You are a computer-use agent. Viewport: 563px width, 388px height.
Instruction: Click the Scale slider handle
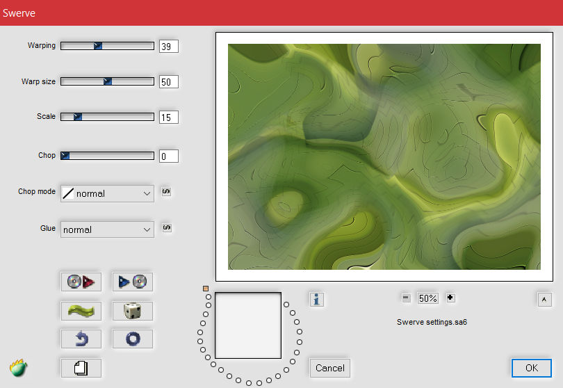click(78, 116)
